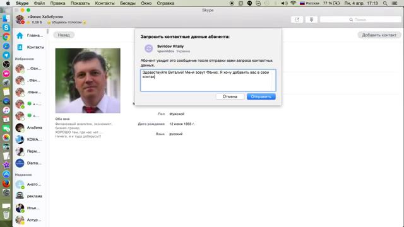
Task: Open the Trash in the dock
Action: point(6,214)
